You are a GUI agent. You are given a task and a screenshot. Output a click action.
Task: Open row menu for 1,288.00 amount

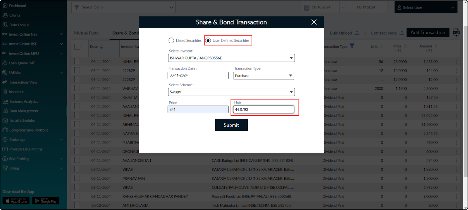pyautogui.click(x=456, y=62)
